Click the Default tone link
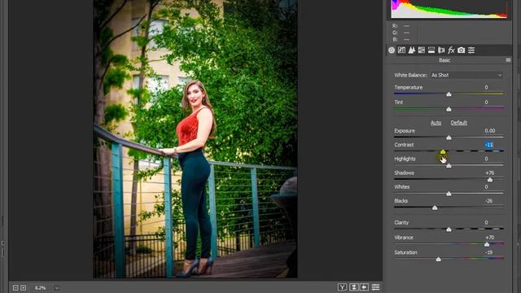The height and width of the screenshot is (293, 521). tap(459, 123)
